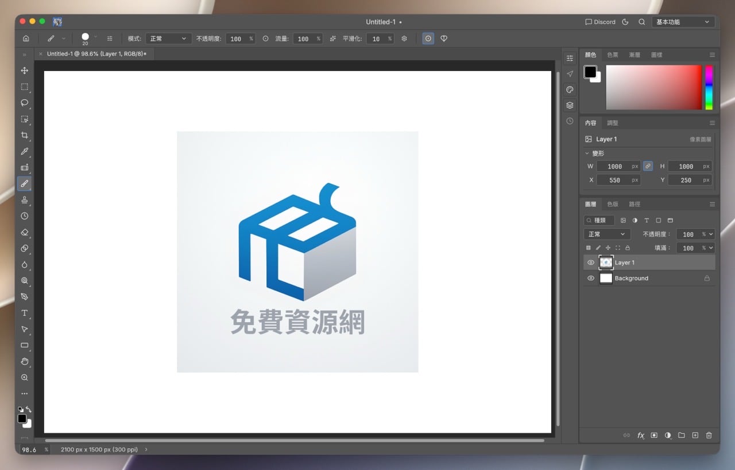
Task: Click the Home icon in options bar
Action: [26, 38]
